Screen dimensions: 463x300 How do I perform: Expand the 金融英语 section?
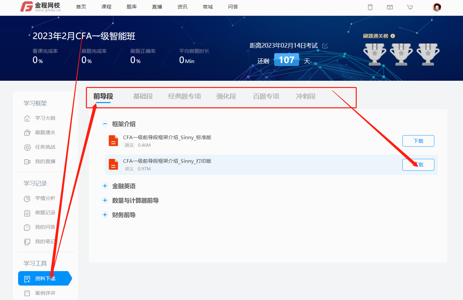click(x=105, y=186)
